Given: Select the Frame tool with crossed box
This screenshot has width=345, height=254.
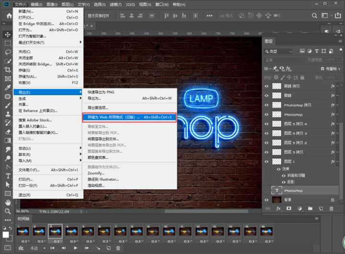Looking at the screenshot, I should point(8,78).
